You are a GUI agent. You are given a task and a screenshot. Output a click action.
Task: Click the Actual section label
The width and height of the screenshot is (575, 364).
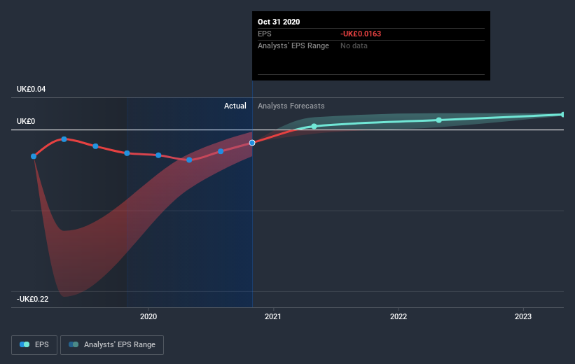[235, 106]
